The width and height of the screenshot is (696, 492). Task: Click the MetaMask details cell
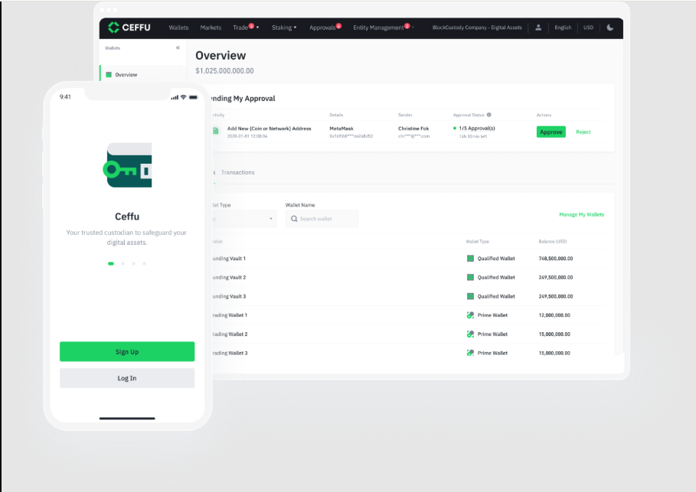click(351, 132)
